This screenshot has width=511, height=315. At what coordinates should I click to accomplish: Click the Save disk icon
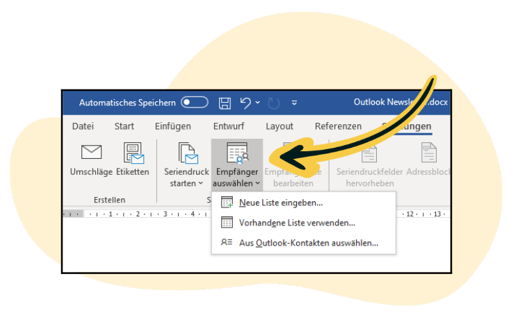pos(225,103)
